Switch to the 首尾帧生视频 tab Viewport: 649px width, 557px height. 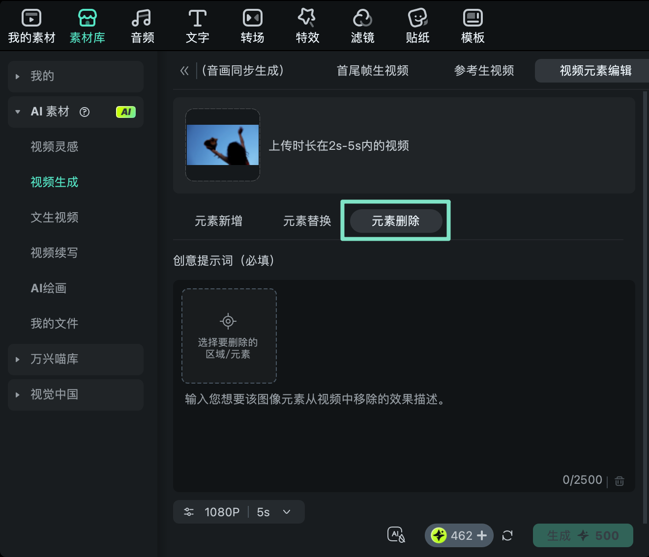coord(373,70)
